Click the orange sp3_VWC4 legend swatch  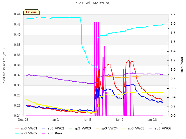[97, 129]
